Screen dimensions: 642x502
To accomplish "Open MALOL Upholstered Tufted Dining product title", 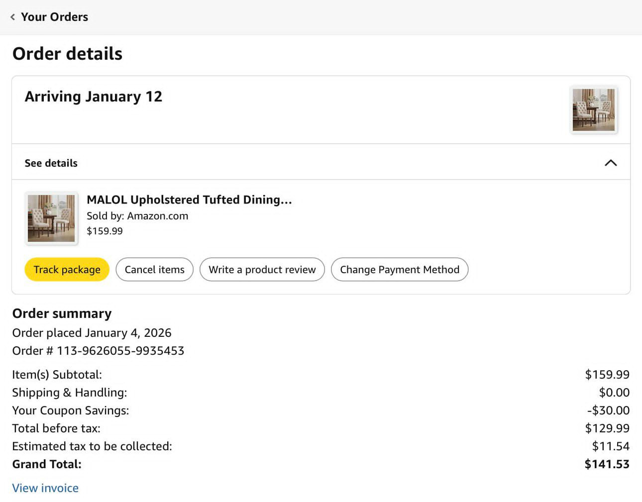I will pyautogui.click(x=189, y=200).
